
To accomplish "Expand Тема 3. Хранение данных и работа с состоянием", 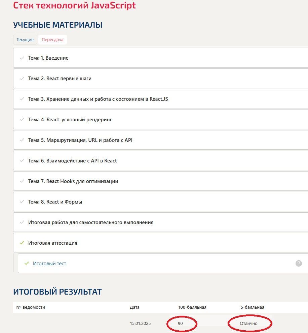I will click(x=161, y=99).
